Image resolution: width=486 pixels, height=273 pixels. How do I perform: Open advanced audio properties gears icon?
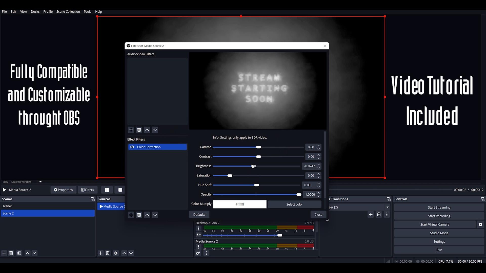pos(198,253)
